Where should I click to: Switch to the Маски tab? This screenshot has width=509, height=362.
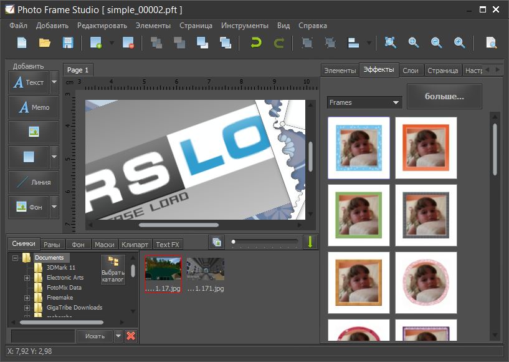pyautogui.click(x=105, y=245)
